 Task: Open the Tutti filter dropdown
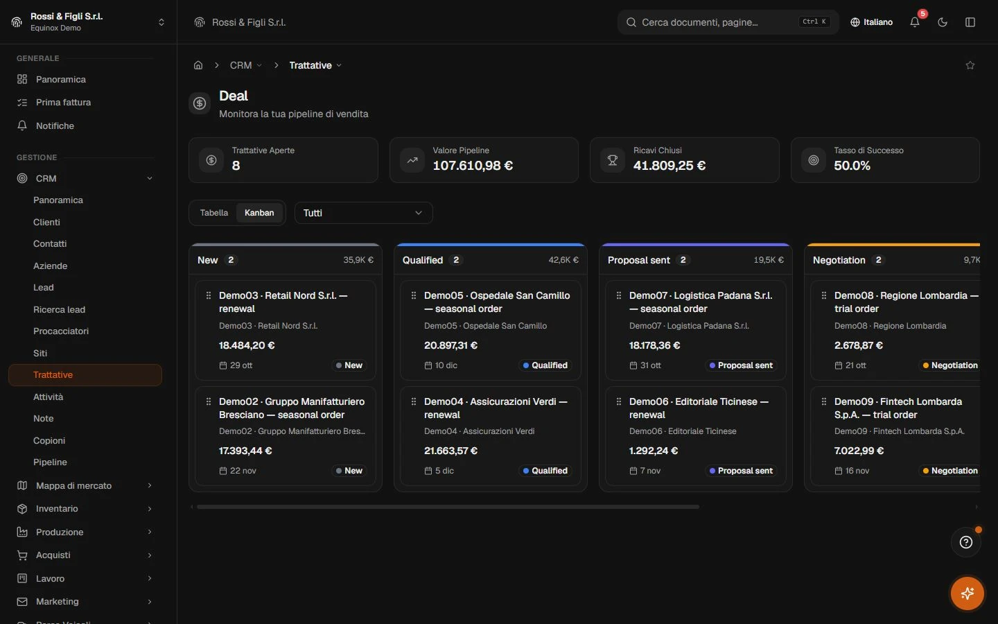coord(364,213)
